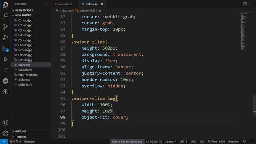Image resolution: width=256 pixels, height=144 pixels.
Task: Open 01hero.jpg in the explorer
Action: pyautogui.click(x=25, y=20)
